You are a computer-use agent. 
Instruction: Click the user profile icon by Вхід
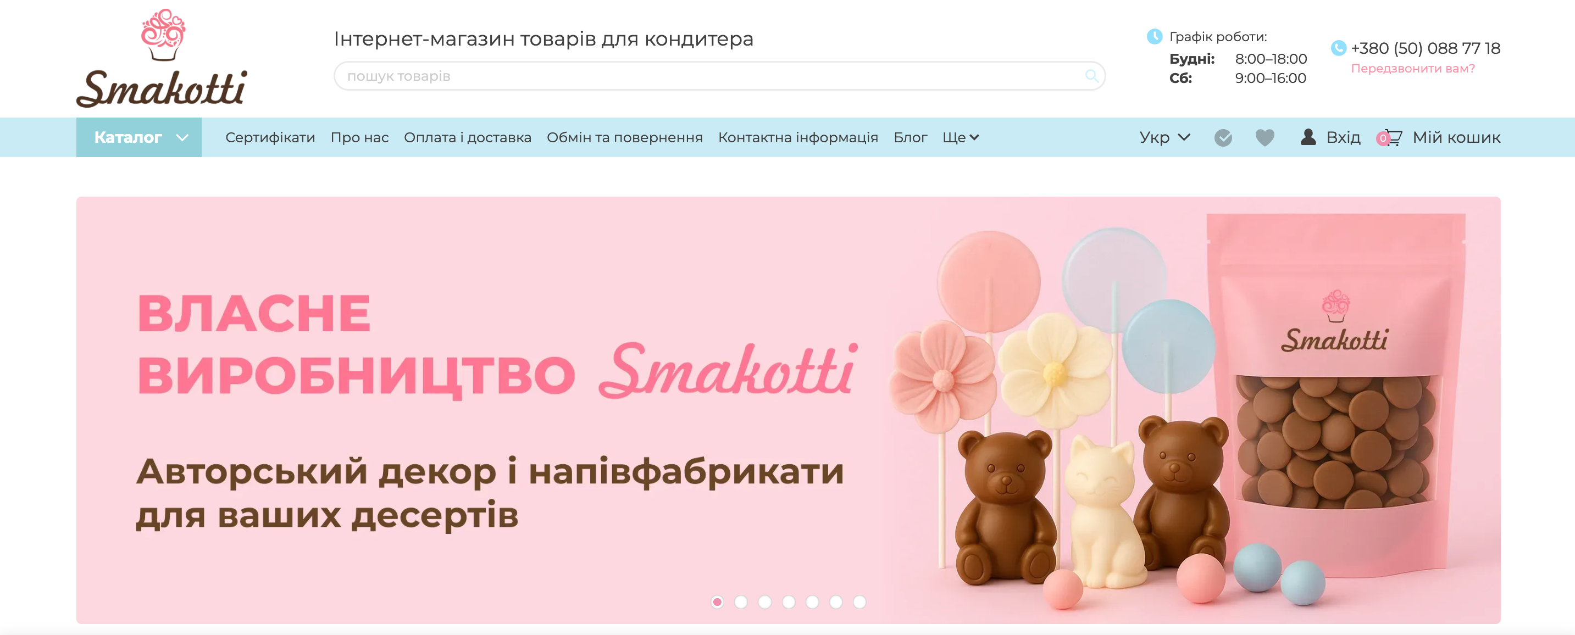coord(1308,137)
